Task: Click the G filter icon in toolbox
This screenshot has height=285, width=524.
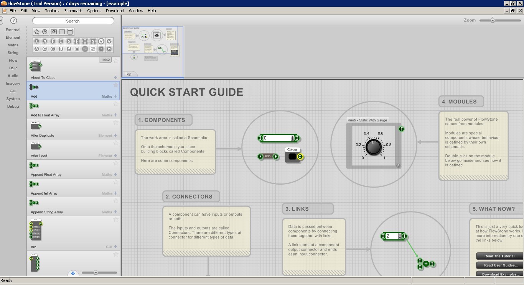Action: [x=54, y=32]
